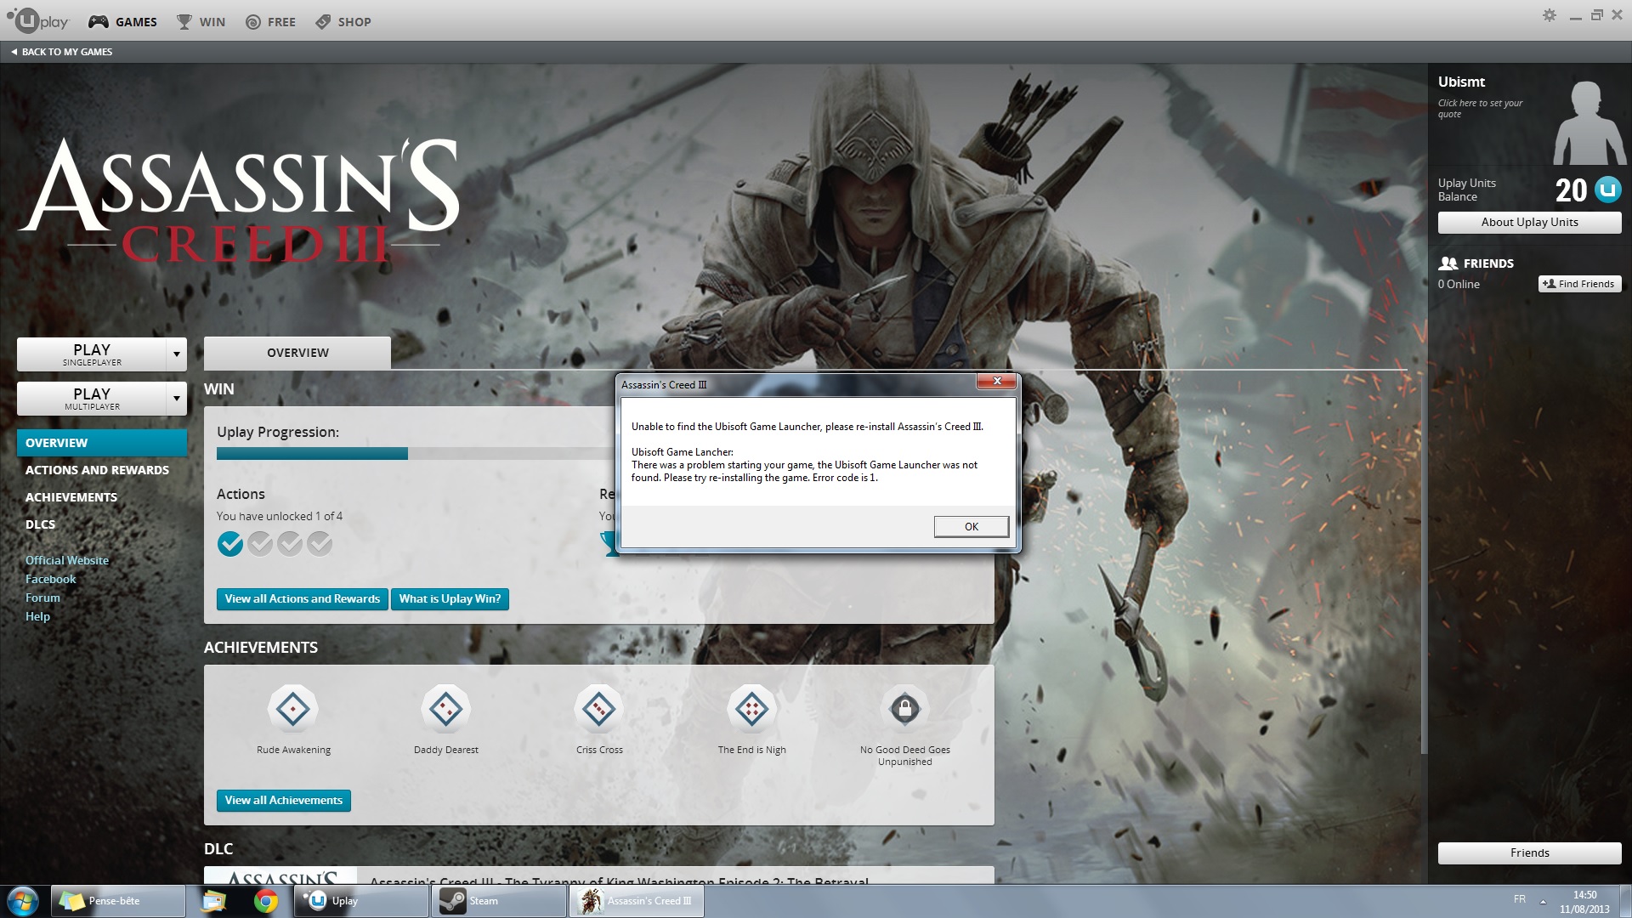
Task: Click the FR language indicator
Action: tap(1519, 899)
